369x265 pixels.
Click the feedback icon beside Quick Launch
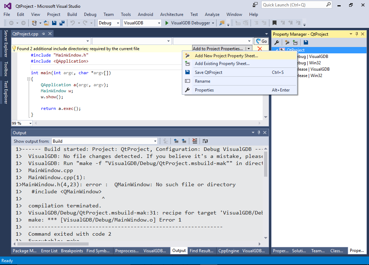(255, 5)
